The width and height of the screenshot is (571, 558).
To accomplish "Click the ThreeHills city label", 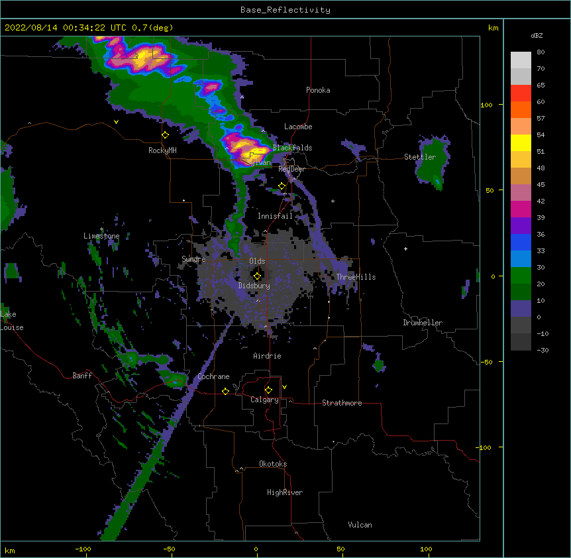I will pos(356,277).
